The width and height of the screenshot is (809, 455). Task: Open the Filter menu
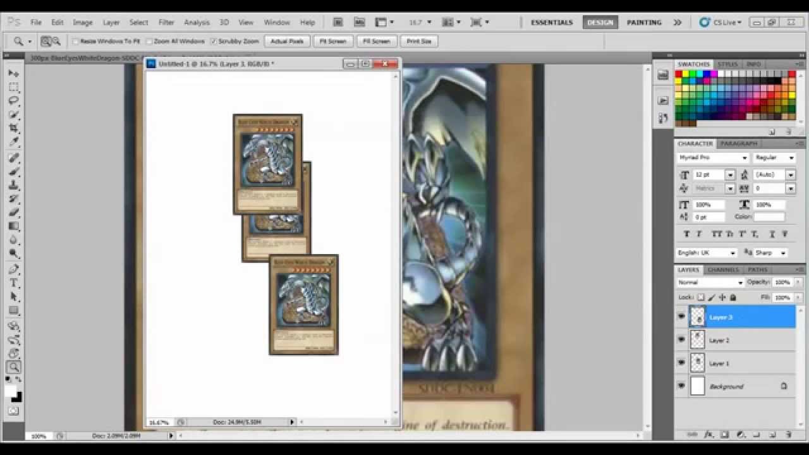pos(166,22)
